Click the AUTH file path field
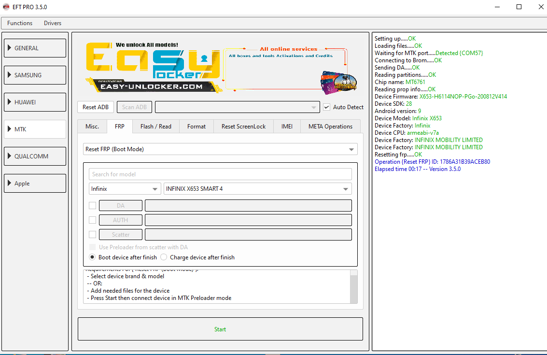547x355 pixels. (x=248, y=220)
